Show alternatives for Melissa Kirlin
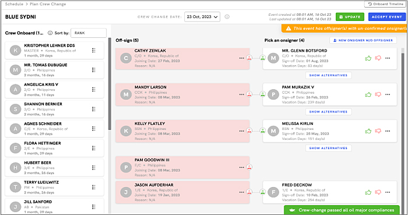The height and width of the screenshot is (215, 408). tap(328, 148)
